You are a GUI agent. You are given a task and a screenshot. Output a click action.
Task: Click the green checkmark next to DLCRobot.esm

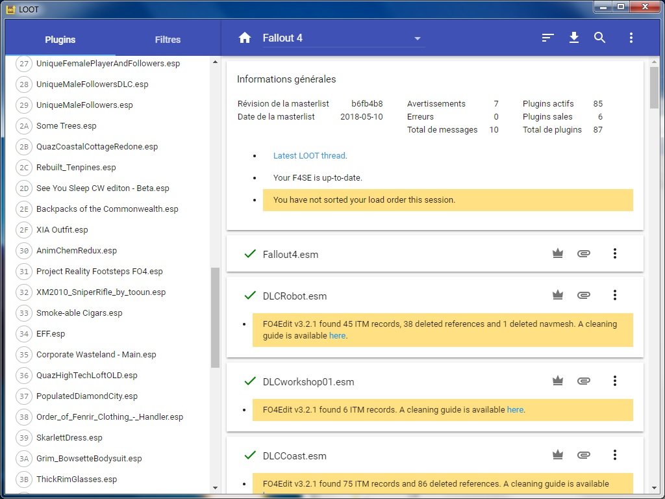(x=250, y=296)
